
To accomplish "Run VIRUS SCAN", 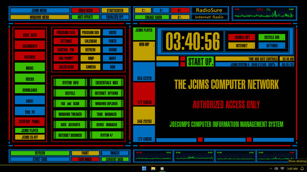I will pyautogui.click(x=85, y=10).
